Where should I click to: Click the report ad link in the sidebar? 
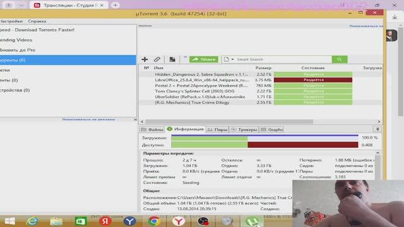point(88,119)
